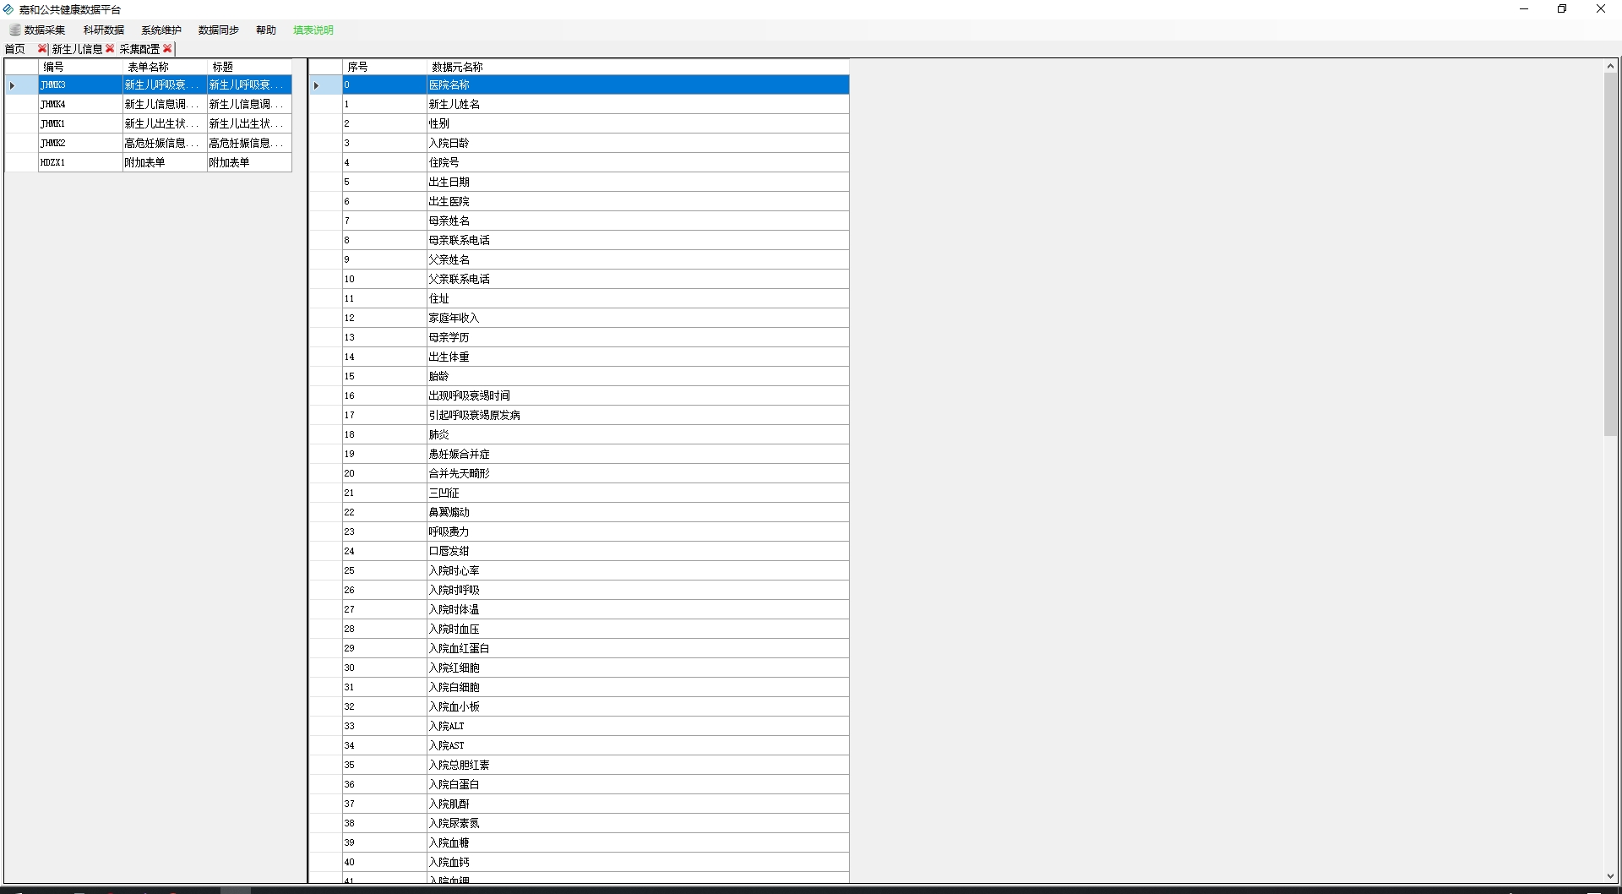The width and height of the screenshot is (1622, 894).
Task: Click the vertical scrollbar down arrow
Action: pos(1610,876)
